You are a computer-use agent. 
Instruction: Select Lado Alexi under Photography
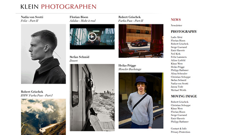point(176,37)
